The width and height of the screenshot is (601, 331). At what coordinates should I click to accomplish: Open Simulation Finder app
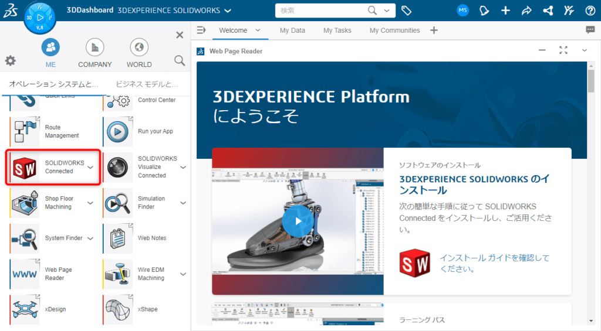[x=117, y=203]
